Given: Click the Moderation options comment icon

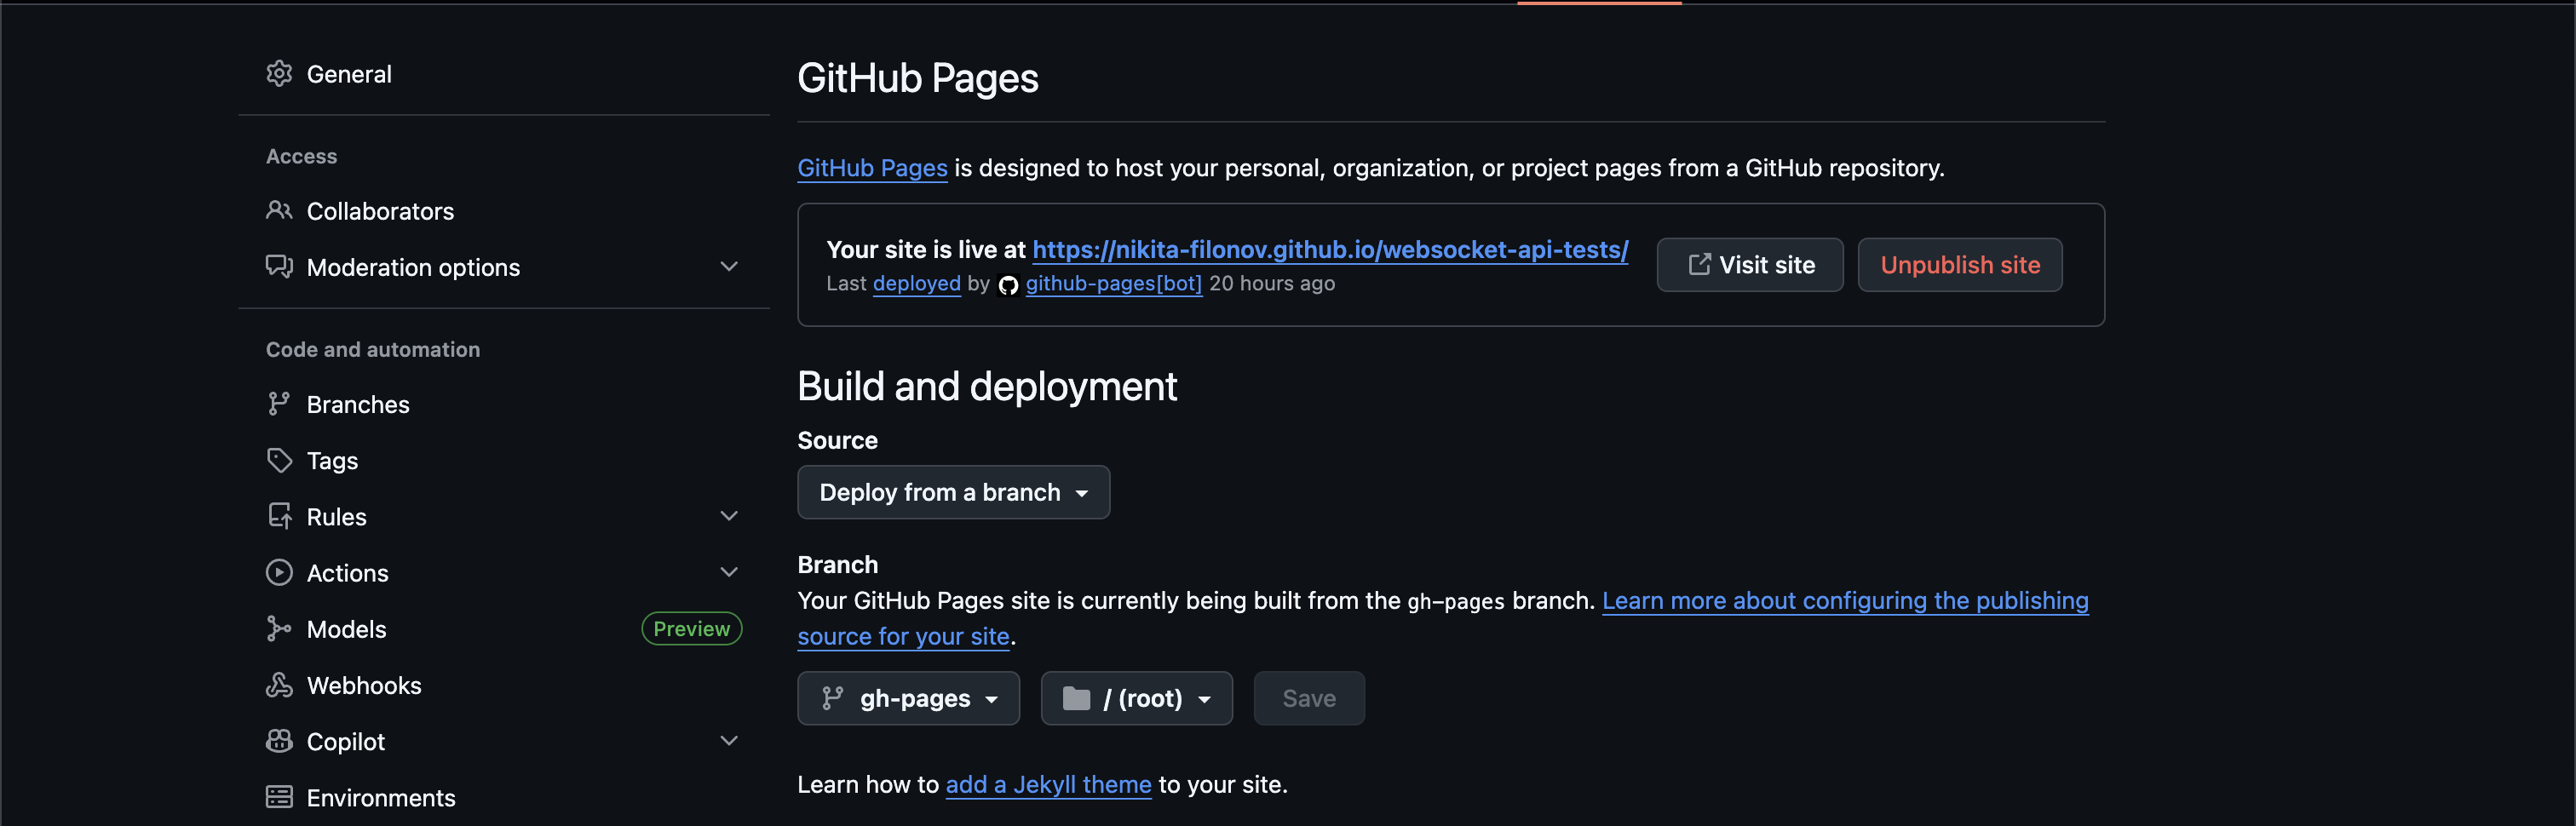Looking at the screenshot, I should point(279,267).
